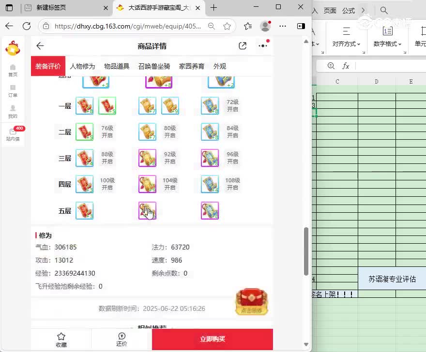Screen dimensions: 426x352
Task: Select the red scroll beside 88级 开启
Action: click(x=85, y=158)
